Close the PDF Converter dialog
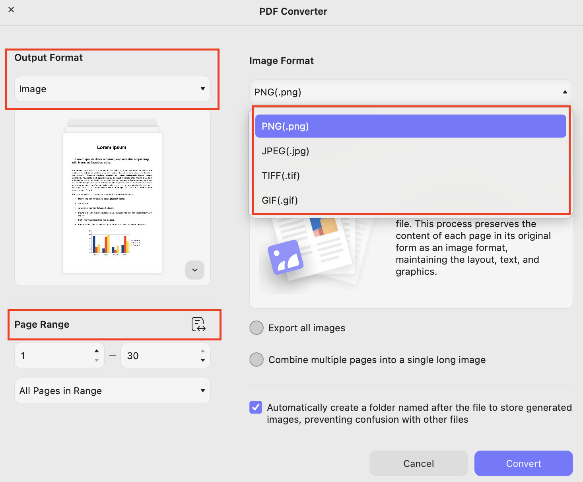This screenshot has width=583, height=482. pos(11,10)
